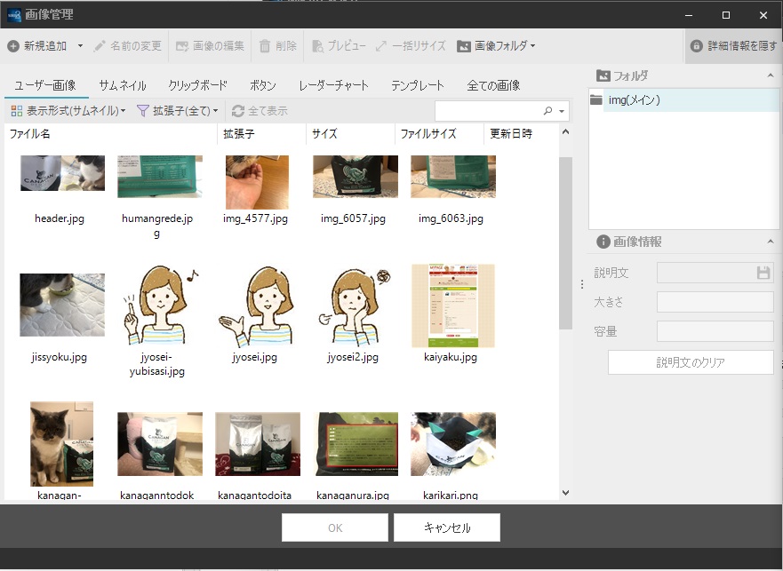The height and width of the screenshot is (571, 783).
Task: Click the 画像の編集 toolbar icon
Action: (x=182, y=46)
